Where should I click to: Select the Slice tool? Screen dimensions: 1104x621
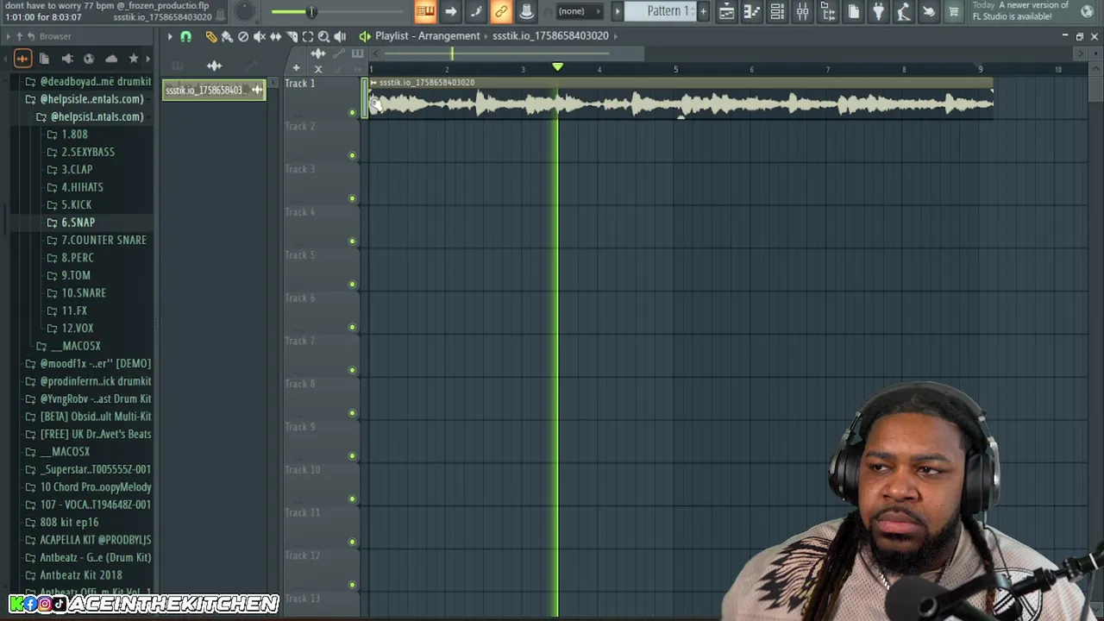[292, 36]
